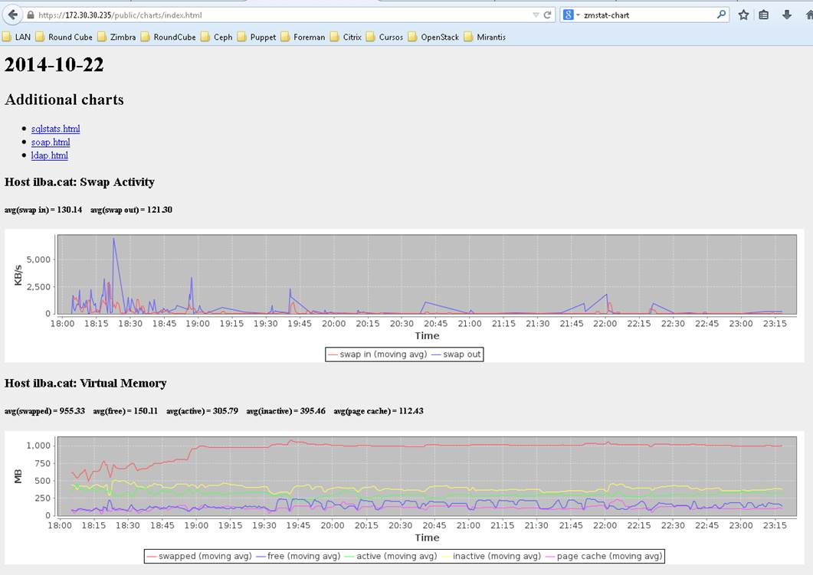The image size is (813, 575).
Task: Open the OpenStack bookmark folder
Action: (434, 37)
